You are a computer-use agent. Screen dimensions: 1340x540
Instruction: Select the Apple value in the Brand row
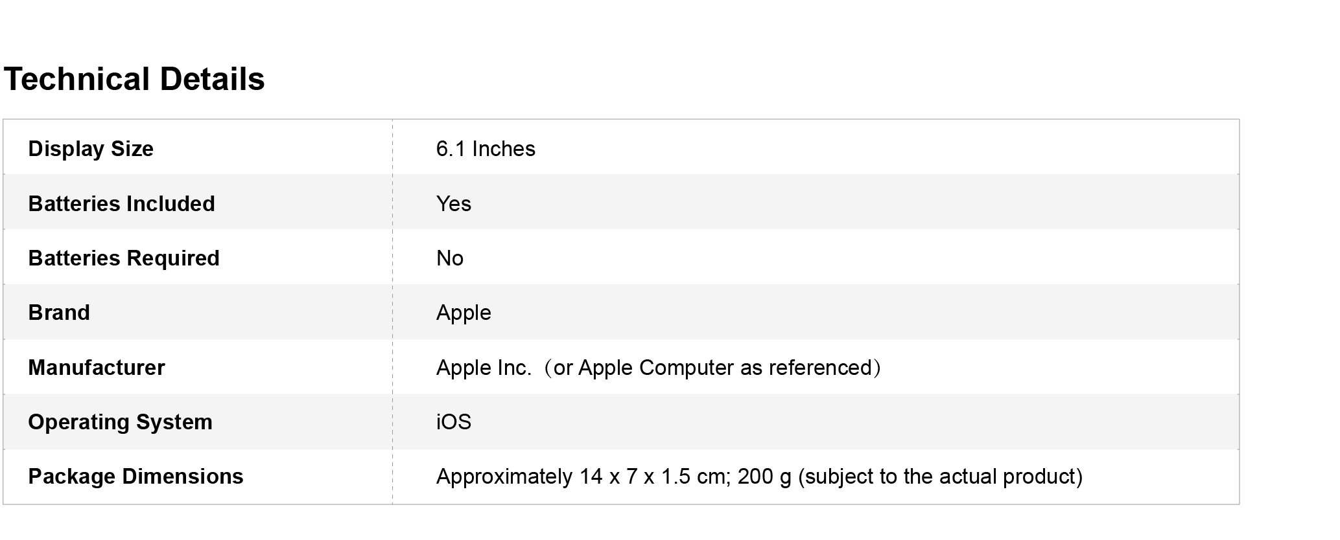(x=464, y=313)
